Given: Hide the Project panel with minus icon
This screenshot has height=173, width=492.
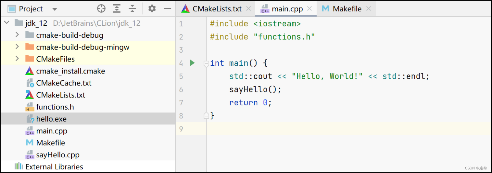Looking at the screenshot, I should (168, 9).
